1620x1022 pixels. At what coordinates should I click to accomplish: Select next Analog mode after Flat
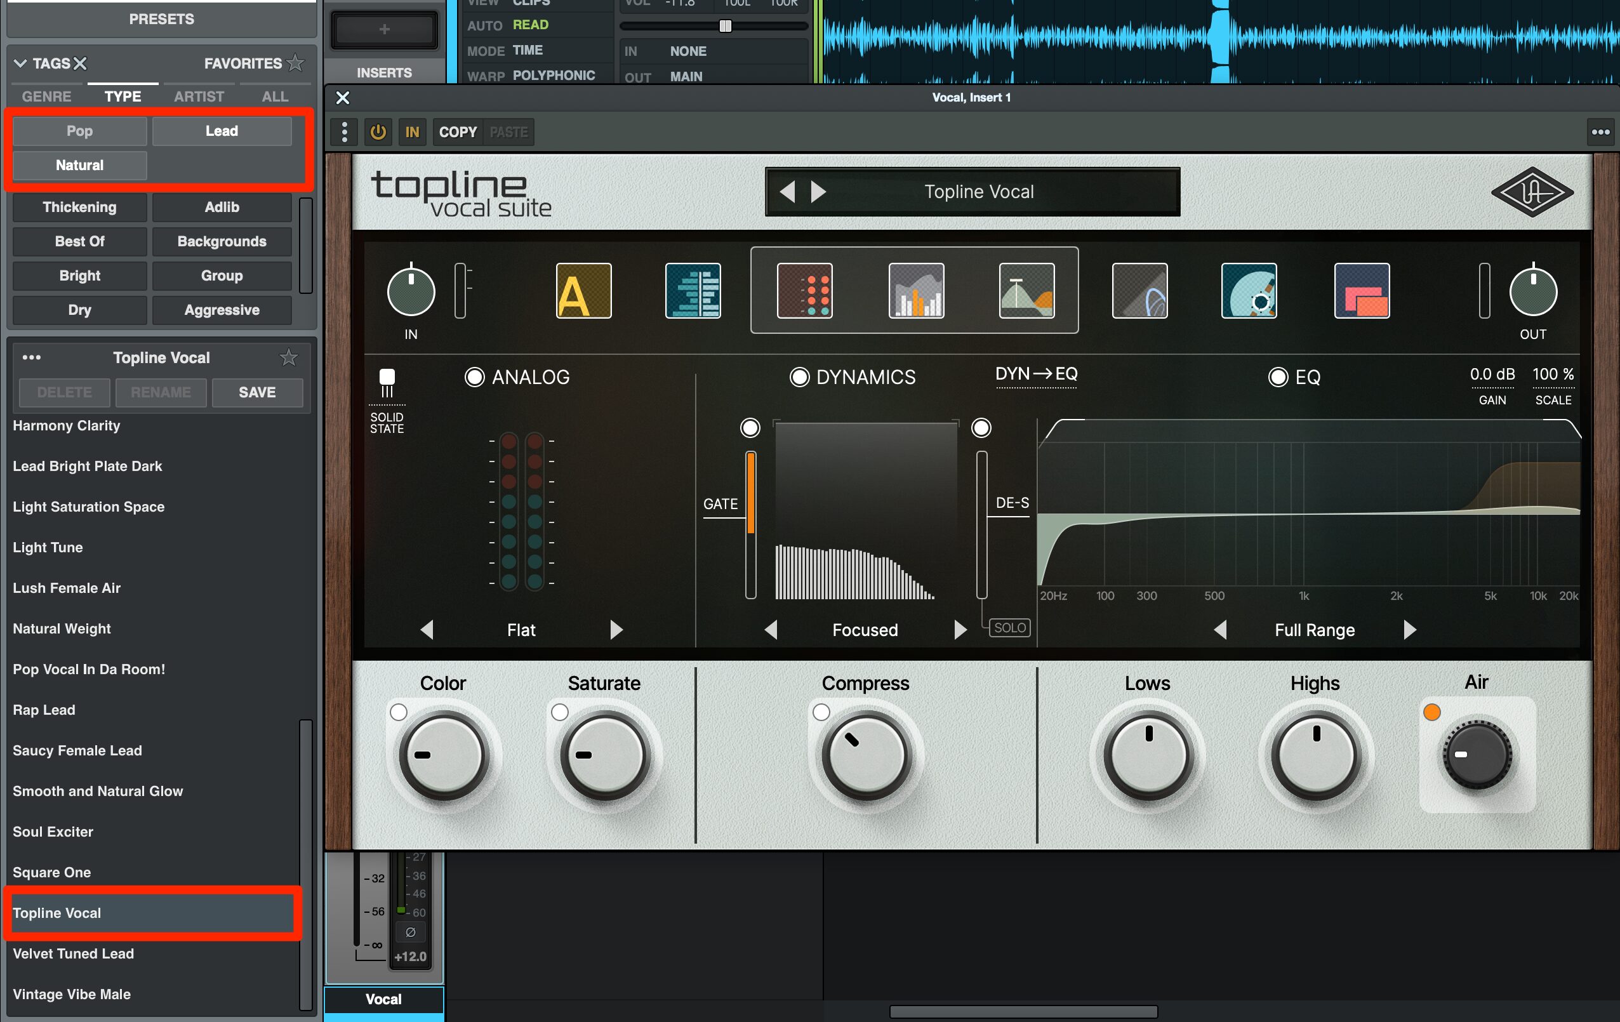pyautogui.click(x=616, y=630)
